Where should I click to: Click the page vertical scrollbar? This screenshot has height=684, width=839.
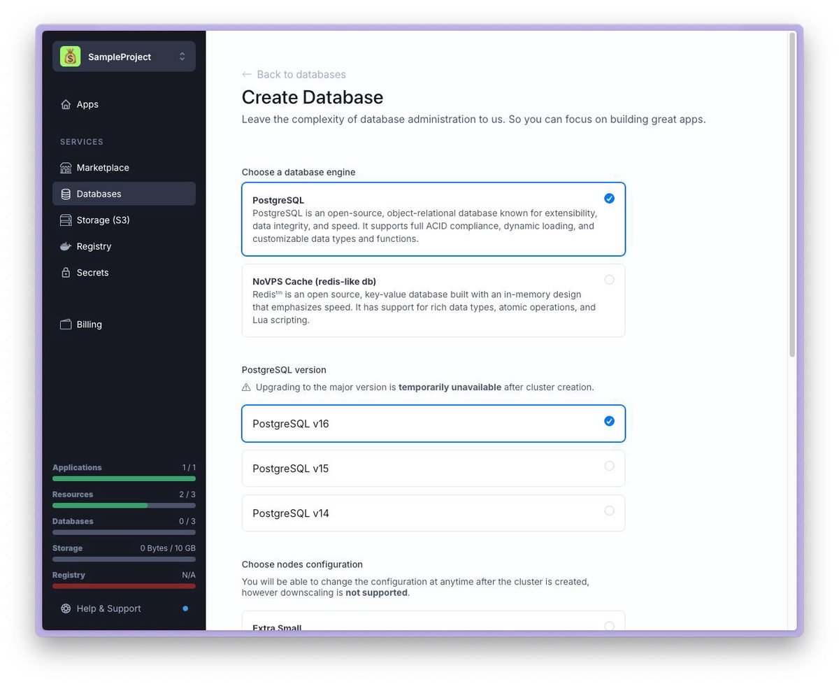pos(792,196)
